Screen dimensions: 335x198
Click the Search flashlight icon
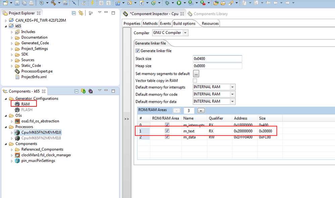(x=231, y=3)
